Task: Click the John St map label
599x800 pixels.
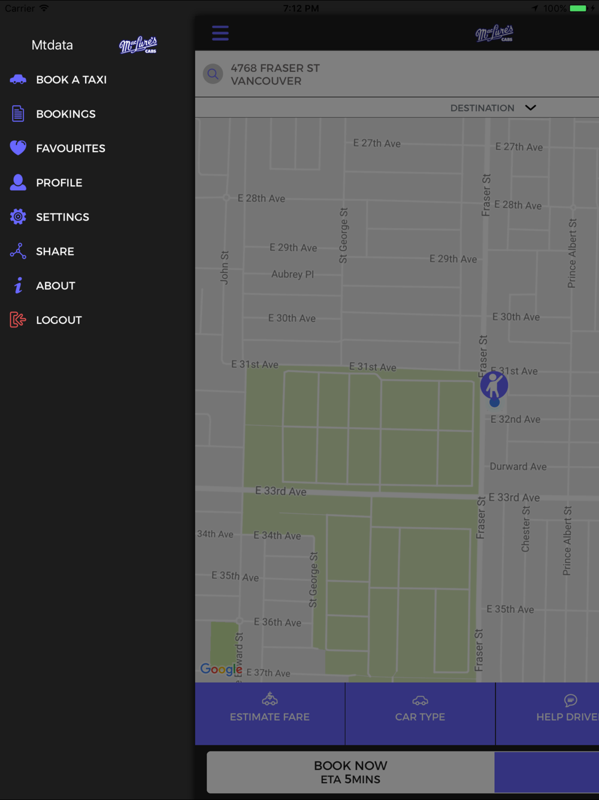Action: [x=224, y=267]
